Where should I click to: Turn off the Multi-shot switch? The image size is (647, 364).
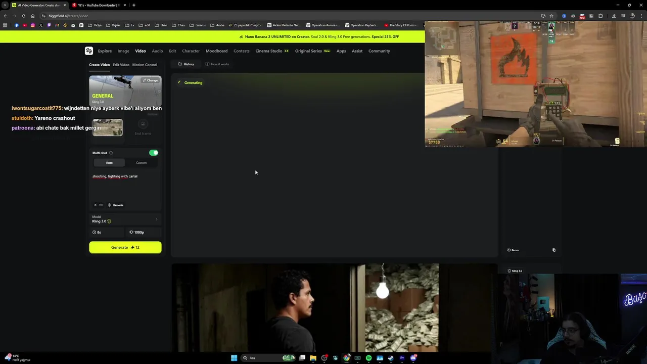[154, 153]
